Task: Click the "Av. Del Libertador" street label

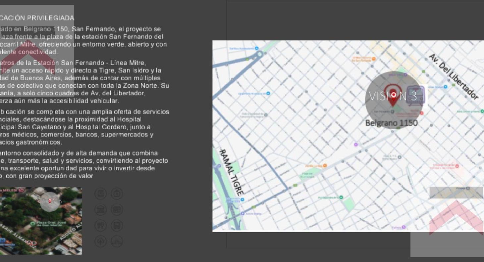Action: coord(454,77)
